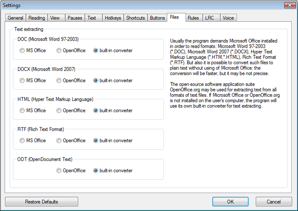Open the Reading tab

pyautogui.click(x=37, y=18)
